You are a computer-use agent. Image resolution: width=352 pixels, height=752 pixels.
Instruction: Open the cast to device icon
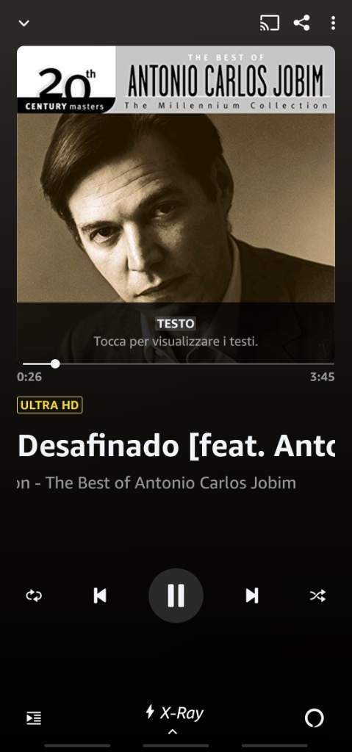coord(270,23)
